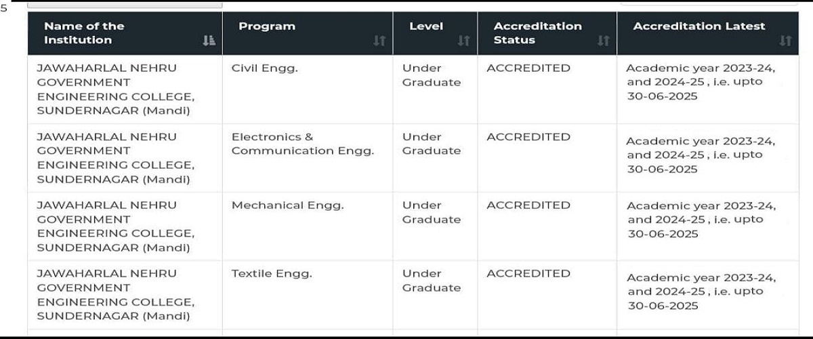The height and width of the screenshot is (339, 813).
Task: Click institution name in the Mechanical Engg. row
Action: click(x=115, y=226)
